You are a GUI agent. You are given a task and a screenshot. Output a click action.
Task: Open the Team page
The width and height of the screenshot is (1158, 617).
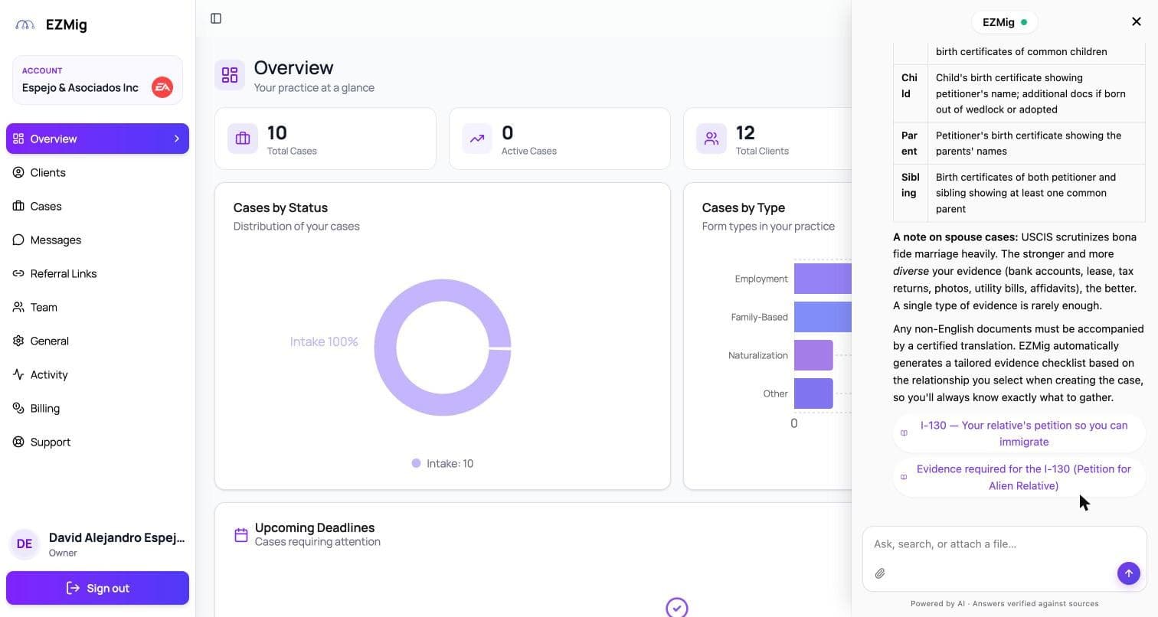(97, 307)
